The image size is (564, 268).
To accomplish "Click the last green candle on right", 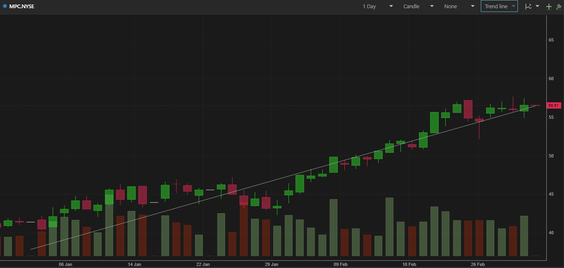I will 524,108.
